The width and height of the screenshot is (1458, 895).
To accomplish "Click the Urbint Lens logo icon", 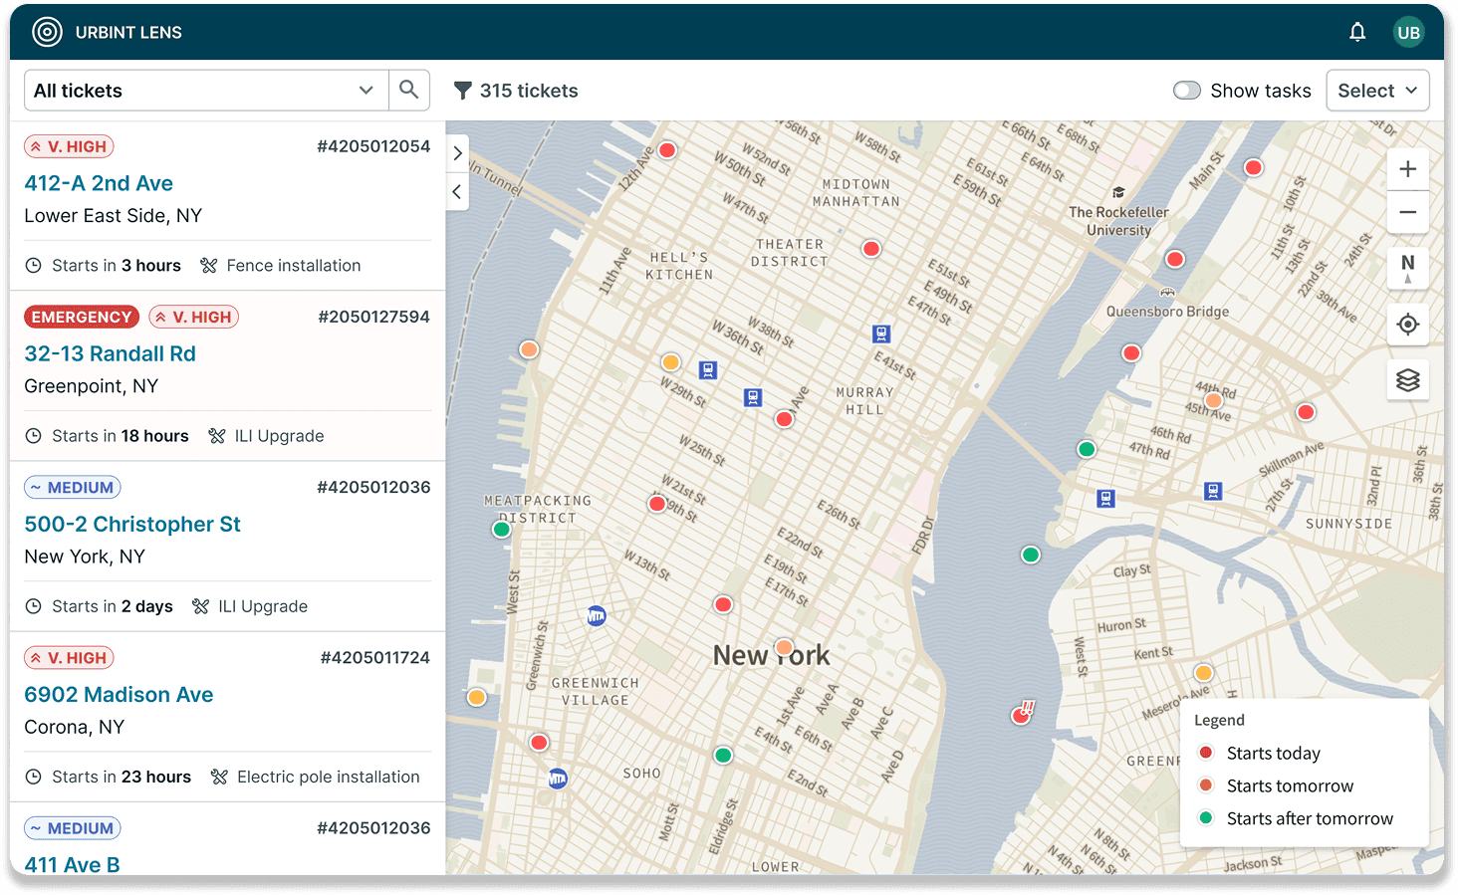I will click(x=47, y=32).
